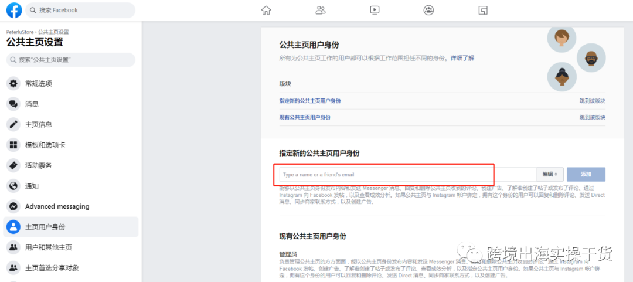Open the Home icon in top navigation
This screenshot has width=633, height=282.
click(266, 10)
